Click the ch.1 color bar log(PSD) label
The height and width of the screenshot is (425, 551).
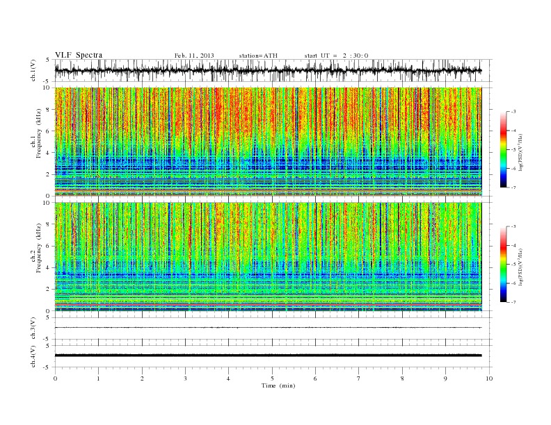pyautogui.click(x=520, y=152)
